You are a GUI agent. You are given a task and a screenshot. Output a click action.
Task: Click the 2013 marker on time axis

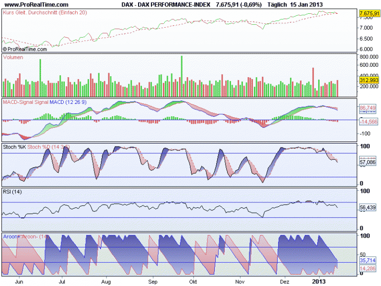[x=319, y=282]
